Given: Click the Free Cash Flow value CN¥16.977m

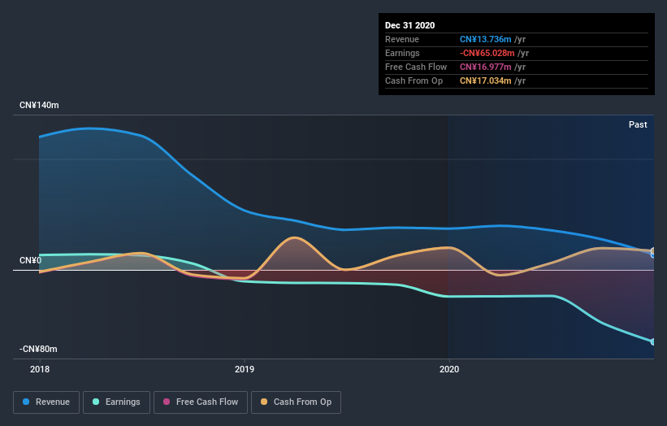Looking at the screenshot, I should [x=485, y=67].
